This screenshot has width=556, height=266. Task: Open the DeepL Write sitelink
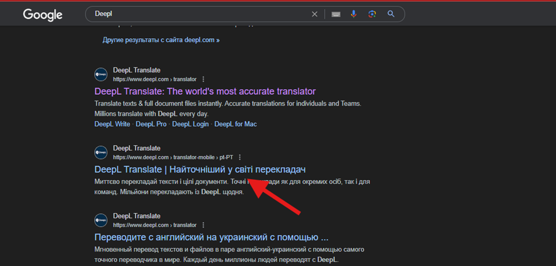pos(112,124)
